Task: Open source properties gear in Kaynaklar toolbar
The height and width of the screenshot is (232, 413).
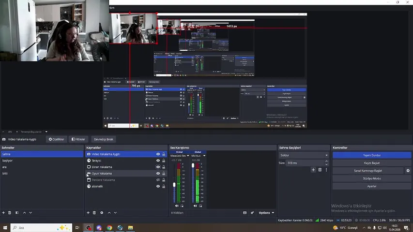Action: (102, 213)
